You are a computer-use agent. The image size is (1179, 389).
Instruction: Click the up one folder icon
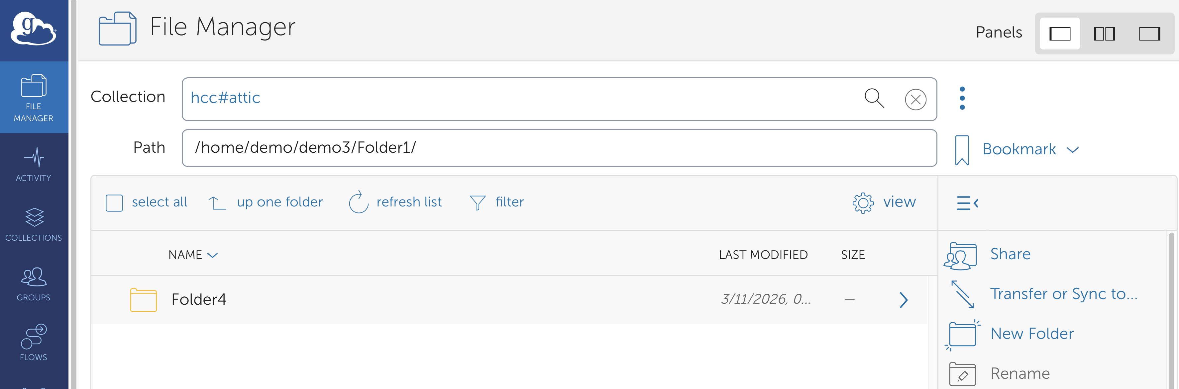217,202
